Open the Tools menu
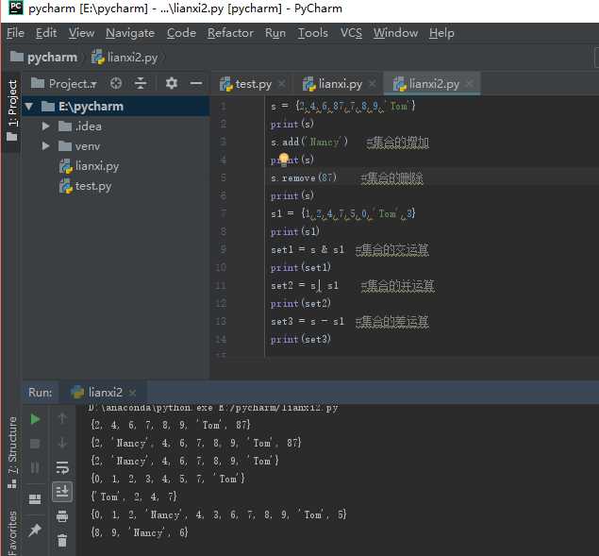 313,33
